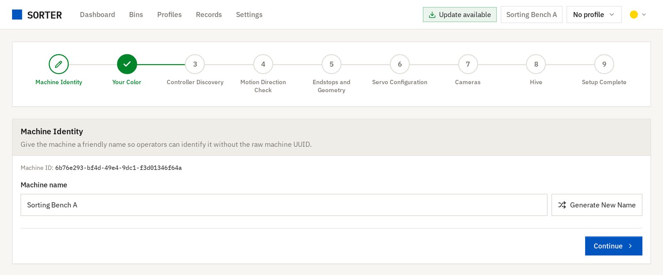Click the Machine Identity pencil step icon

pos(59,64)
